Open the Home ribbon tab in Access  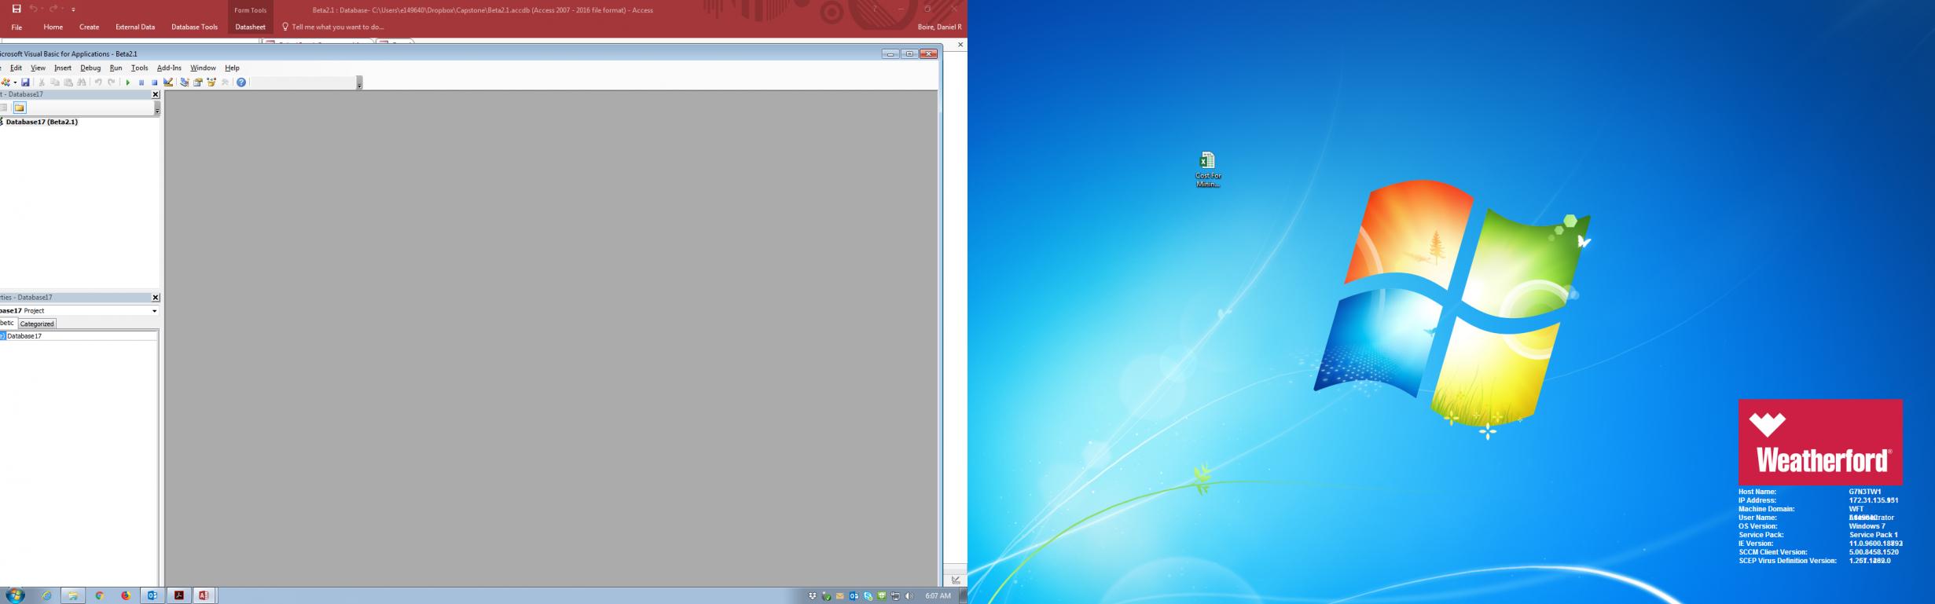pos(53,27)
